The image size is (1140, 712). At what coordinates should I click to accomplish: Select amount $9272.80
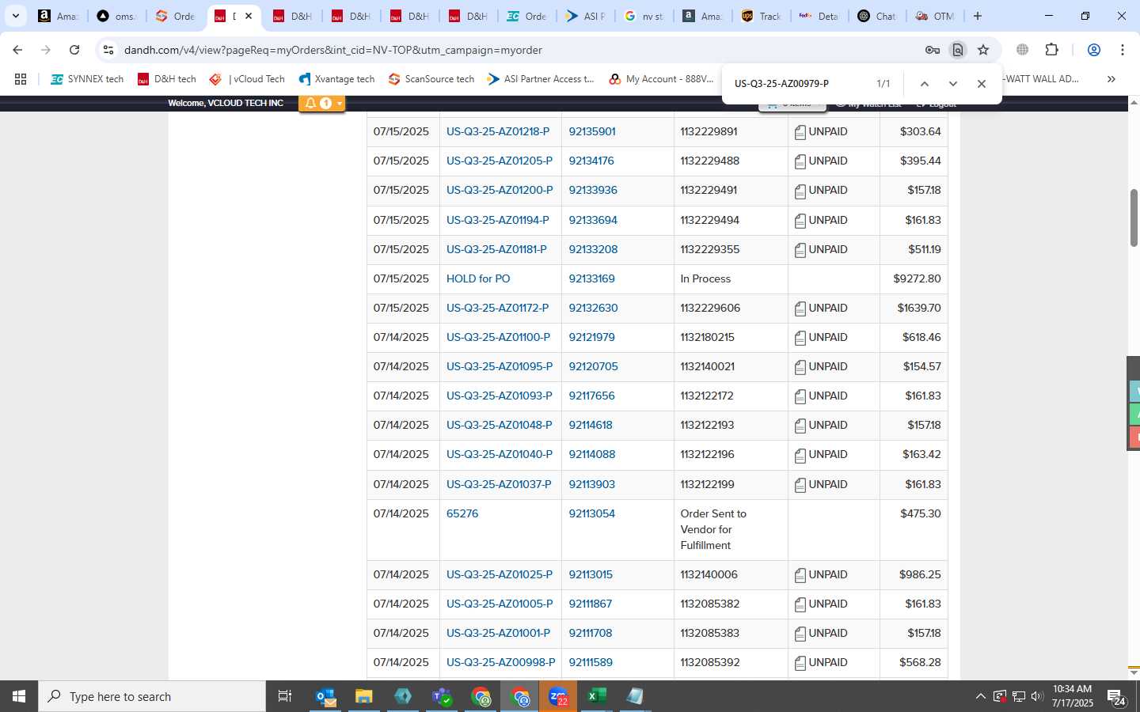[x=917, y=279]
